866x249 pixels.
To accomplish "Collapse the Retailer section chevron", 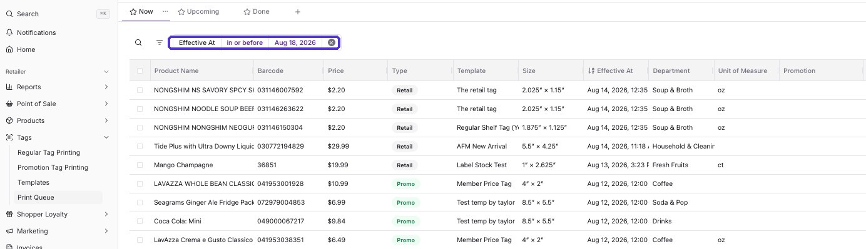I will 106,72.
